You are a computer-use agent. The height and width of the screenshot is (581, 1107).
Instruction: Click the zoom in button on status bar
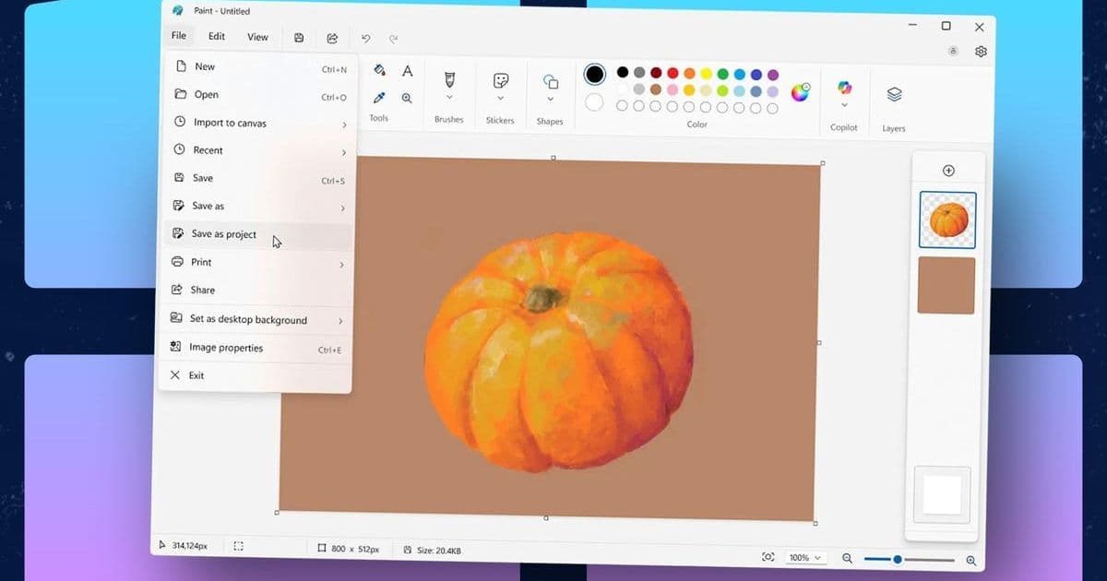(971, 560)
